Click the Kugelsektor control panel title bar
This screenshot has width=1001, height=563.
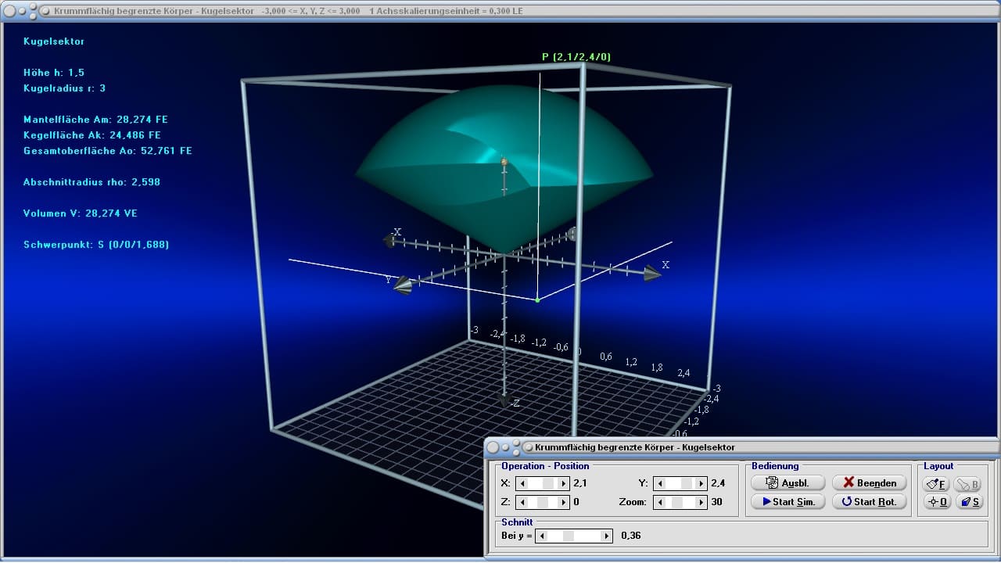pos(743,447)
